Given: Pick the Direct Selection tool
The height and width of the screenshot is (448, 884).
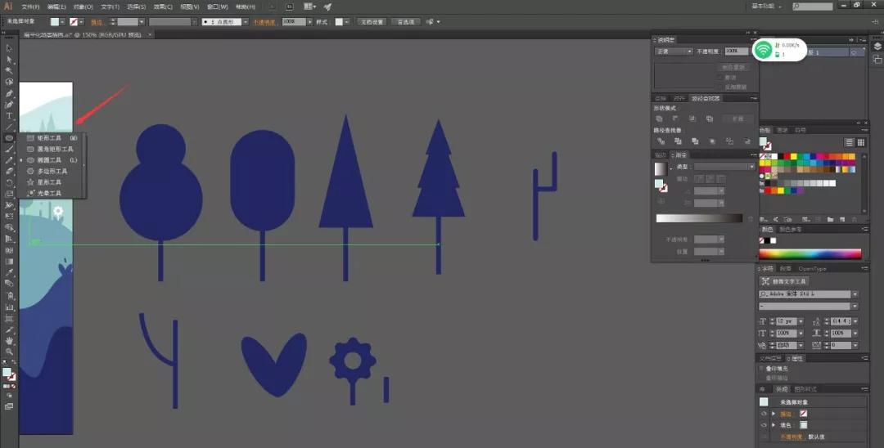Looking at the screenshot, I should [10, 60].
